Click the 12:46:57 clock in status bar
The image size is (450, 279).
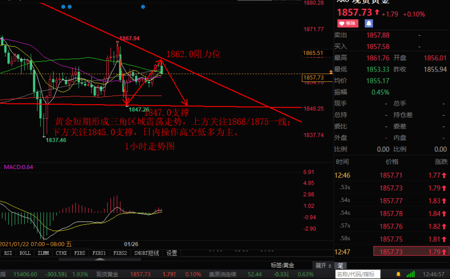[x=434, y=274]
